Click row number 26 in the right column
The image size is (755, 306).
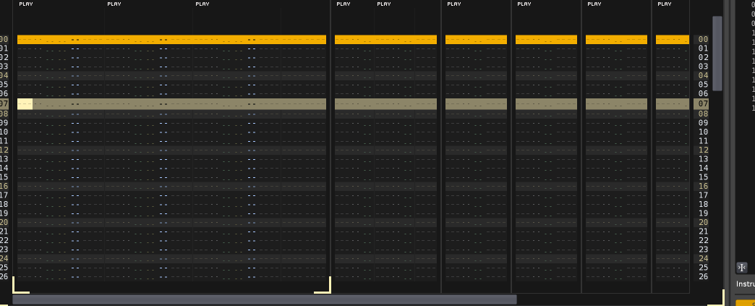pyautogui.click(x=703, y=276)
